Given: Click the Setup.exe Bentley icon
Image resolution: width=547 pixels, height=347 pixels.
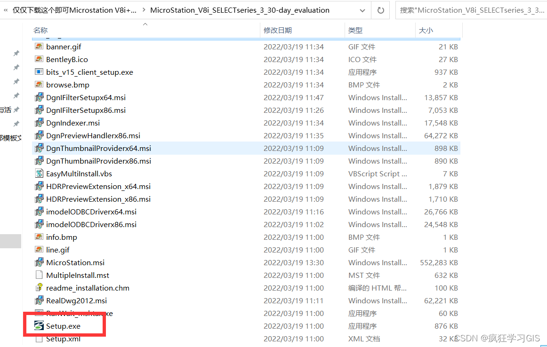Looking at the screenshot, I should tap(39, 326).
